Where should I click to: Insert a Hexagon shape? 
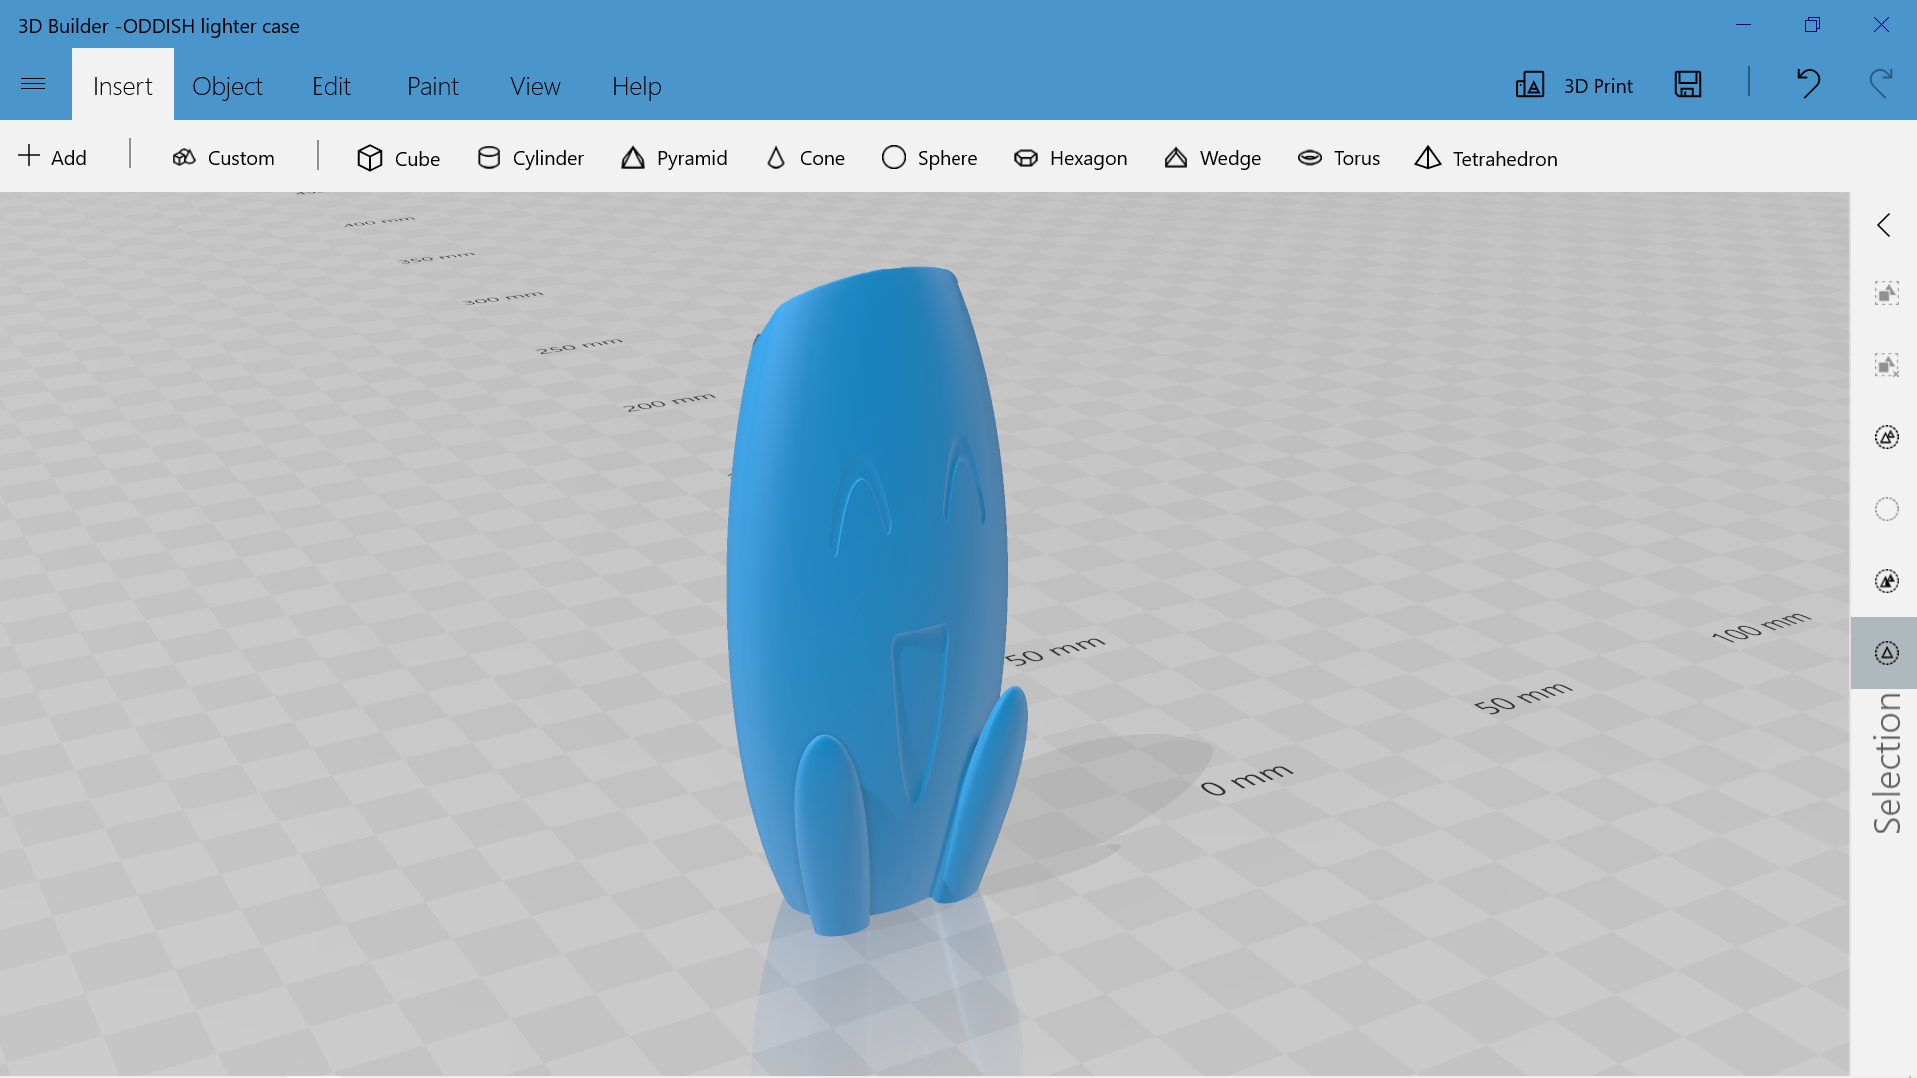coord(1070,158)
